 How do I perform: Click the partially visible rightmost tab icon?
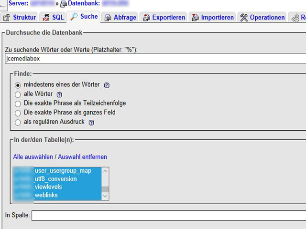click(x=295, y=18)
